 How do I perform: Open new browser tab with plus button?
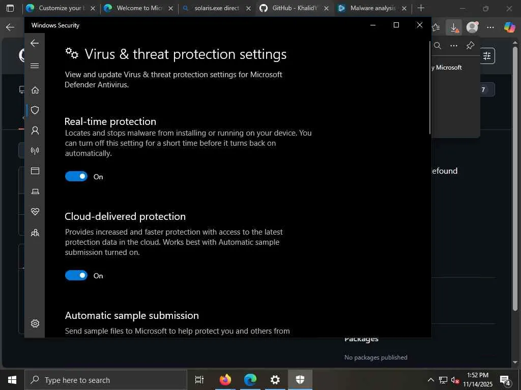click(x=421, y=8)
